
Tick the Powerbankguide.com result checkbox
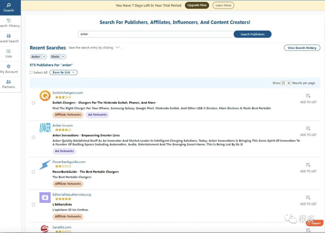33,172
